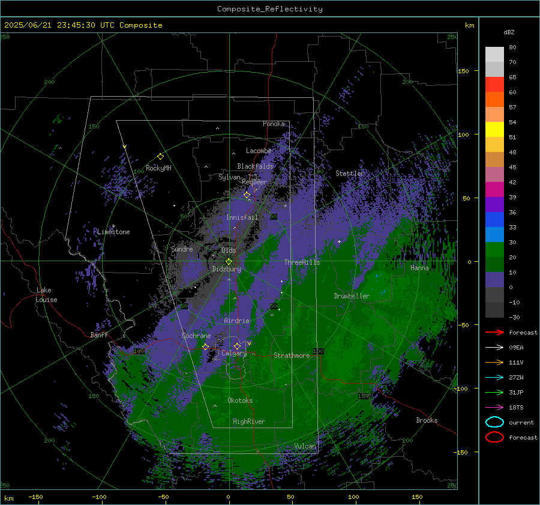
Task: Select the yellow diamond marker above Calgary
Action: [x=237, y=346]
